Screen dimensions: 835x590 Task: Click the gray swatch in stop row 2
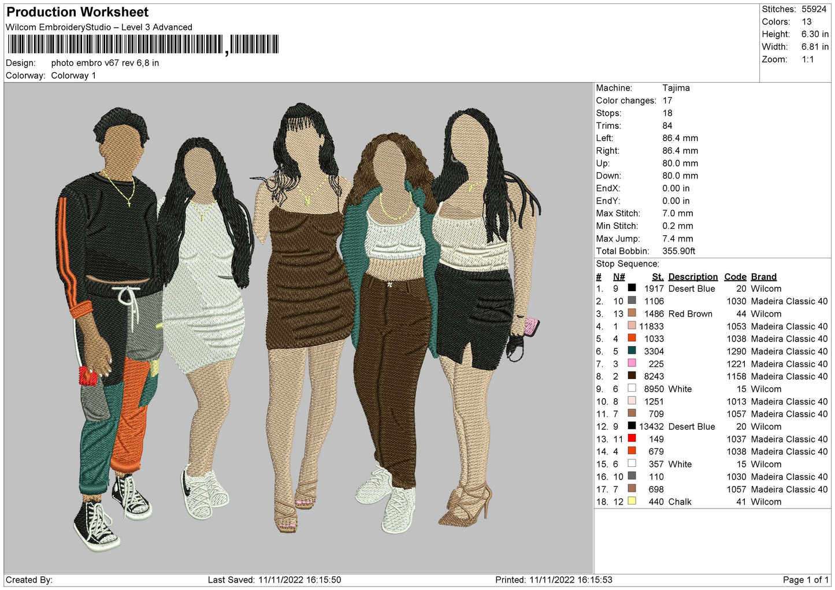(632, 300)
